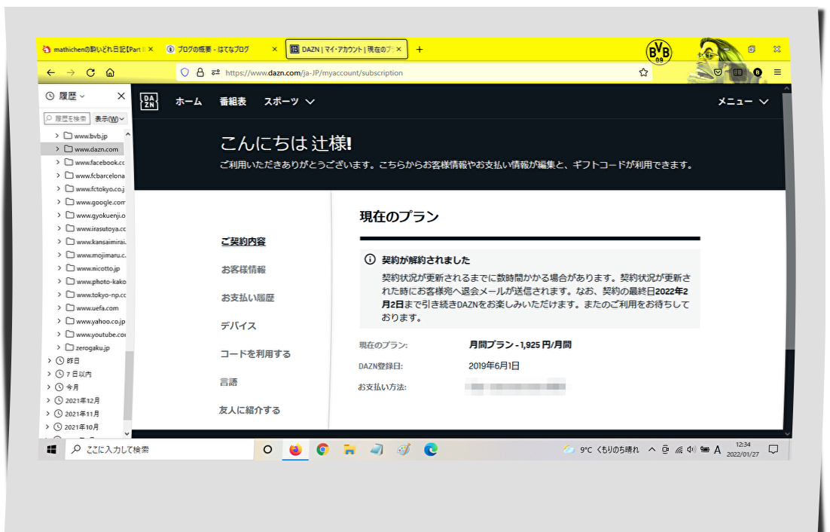Image resolution: width=830 pixels, height=532 pixels.
Task: Click the volume speaker tray icon
Action: [691, 449]
